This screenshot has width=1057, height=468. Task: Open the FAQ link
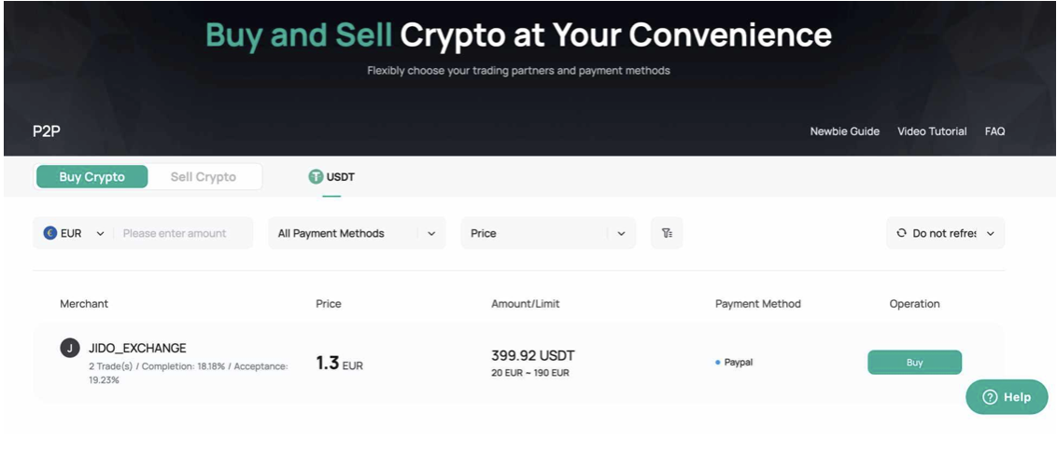tap(994, 131)
